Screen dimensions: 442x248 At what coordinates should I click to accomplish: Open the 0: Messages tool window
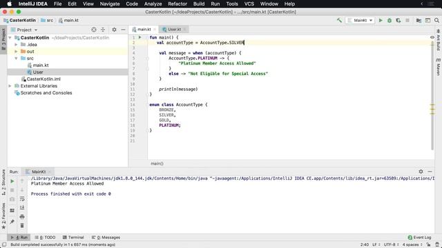click(x=106, y=237)
